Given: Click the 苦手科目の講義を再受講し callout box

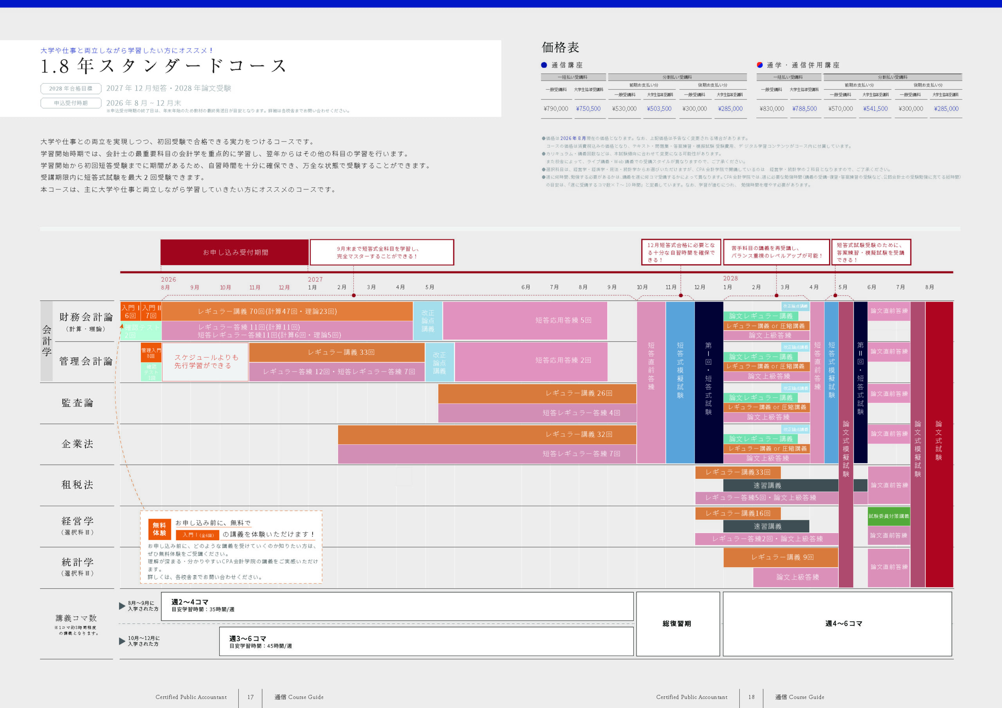Looking at the screenshot, I should point(777,252).
